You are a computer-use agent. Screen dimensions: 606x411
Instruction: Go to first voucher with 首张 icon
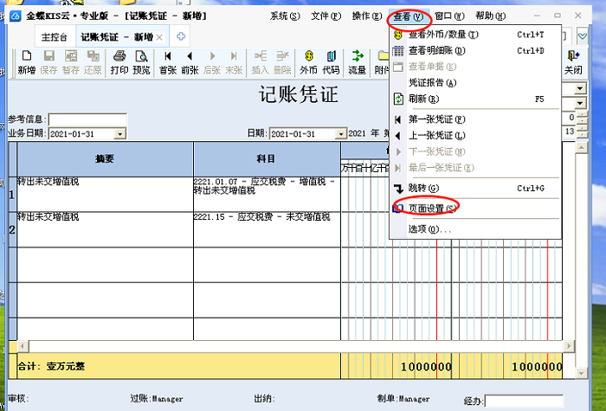[168, 62]
